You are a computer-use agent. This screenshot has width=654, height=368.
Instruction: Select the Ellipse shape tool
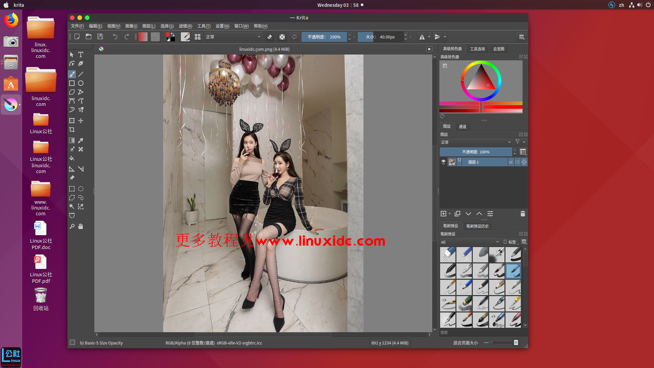click(x=81, y=83)
